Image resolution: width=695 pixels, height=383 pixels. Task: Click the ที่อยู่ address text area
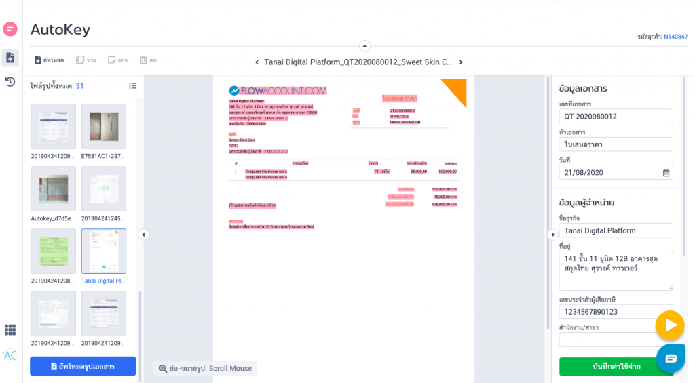pos(616,270)
